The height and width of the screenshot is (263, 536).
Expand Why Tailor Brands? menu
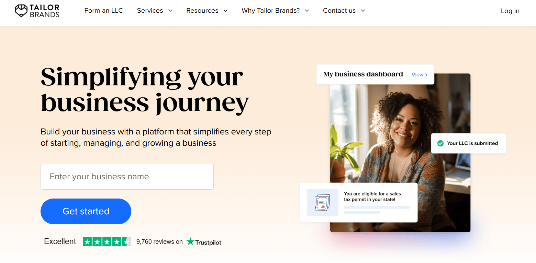[275, 11]
